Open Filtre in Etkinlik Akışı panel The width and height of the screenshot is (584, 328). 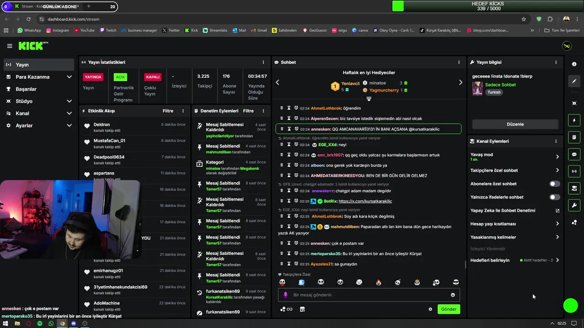[x=168, y=111]
